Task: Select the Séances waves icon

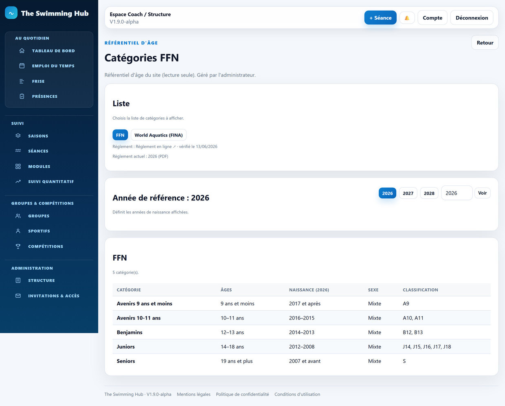Action: tap(18, 151)
